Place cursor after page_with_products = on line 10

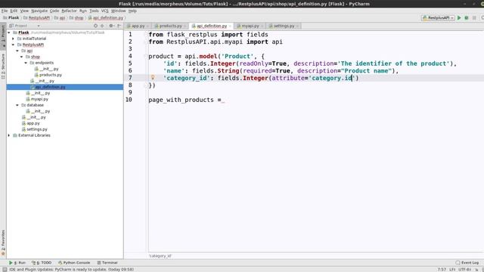(222, 100)
